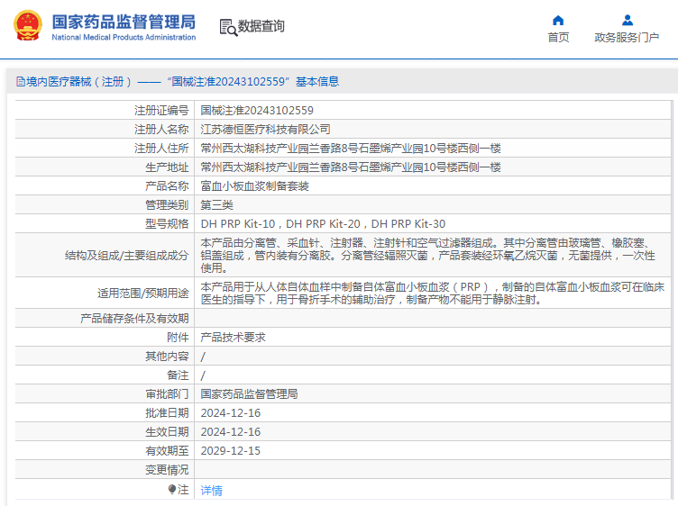Click the 注册人名称 label
Viewport: 678px width, 506px height.
(x=161, y=130)
